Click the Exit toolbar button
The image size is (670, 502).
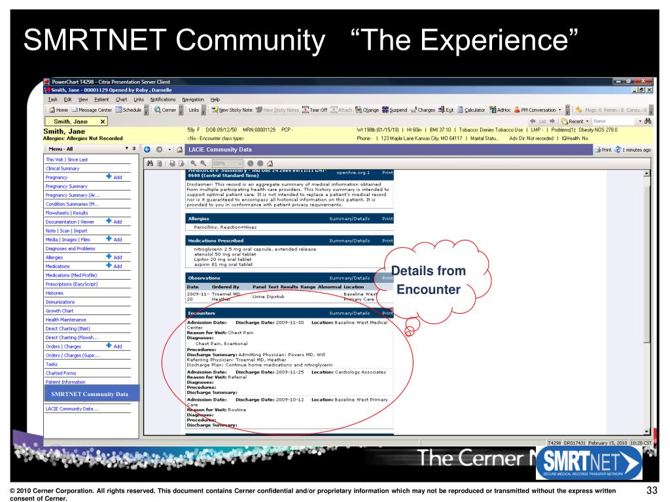(446, 110)
